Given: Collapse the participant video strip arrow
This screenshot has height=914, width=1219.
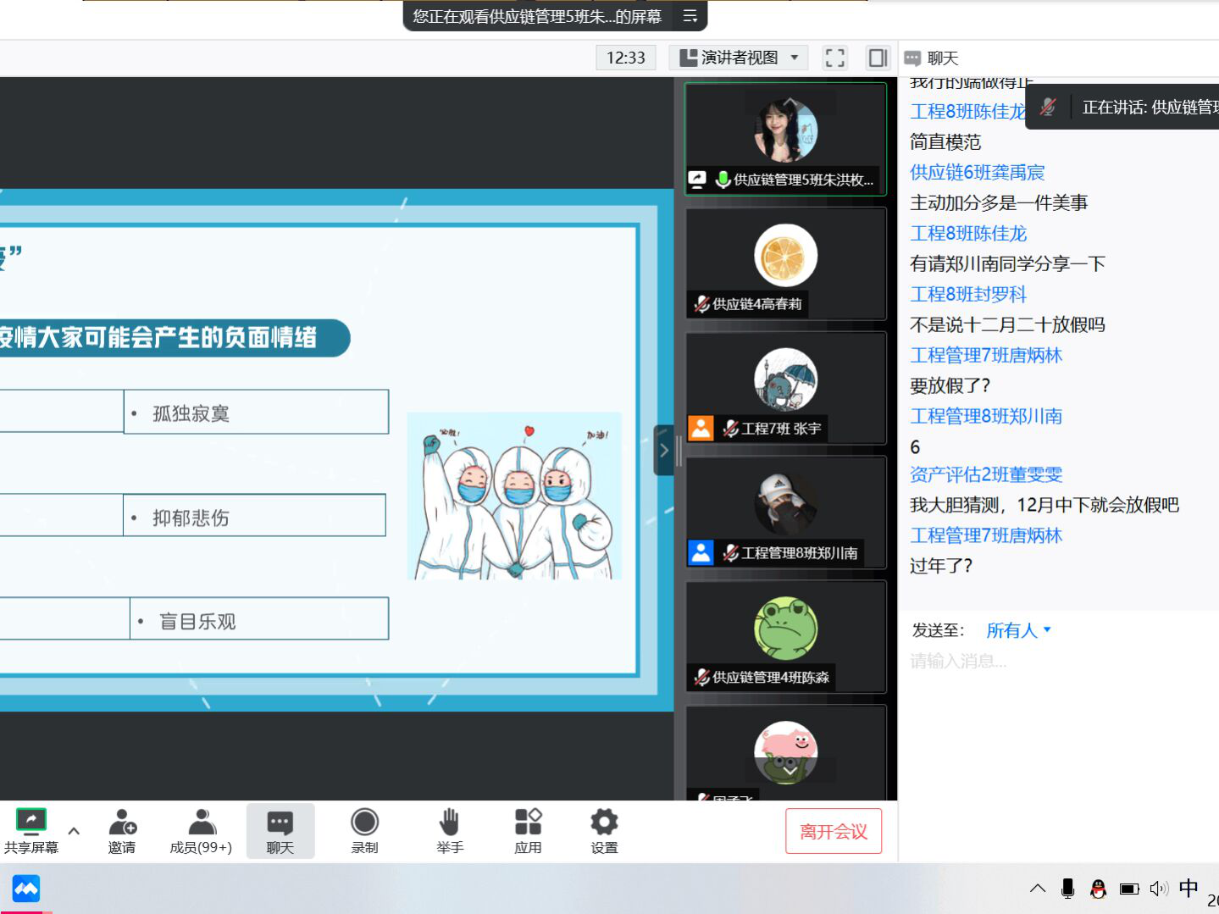Looking at the screenshot, I should coord(664,451).
